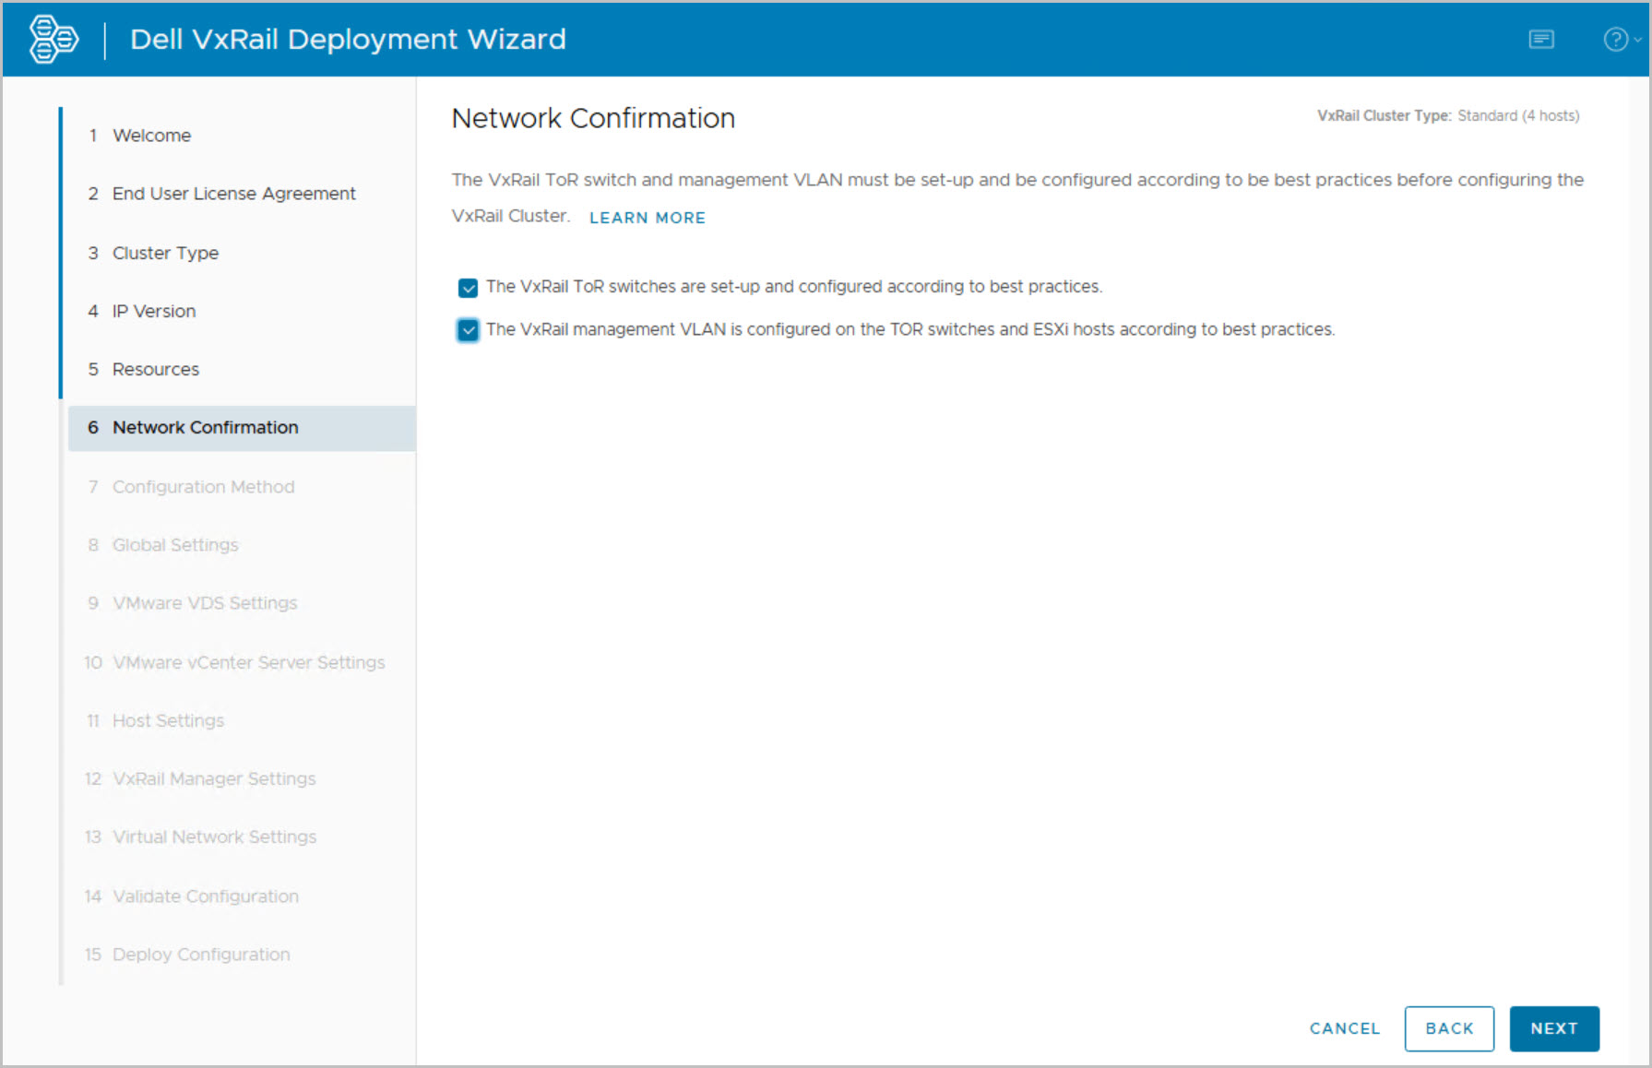
Task: Uncheck the ToR switches best practices checkbox
Action: [468, 288]
